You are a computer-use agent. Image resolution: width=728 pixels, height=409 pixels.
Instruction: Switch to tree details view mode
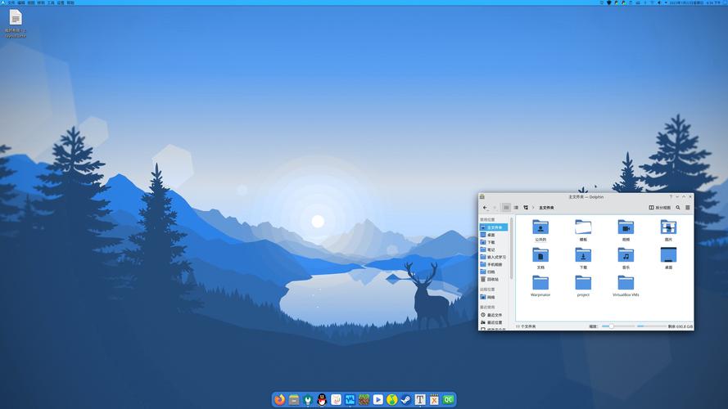click(x=526, y=208)
